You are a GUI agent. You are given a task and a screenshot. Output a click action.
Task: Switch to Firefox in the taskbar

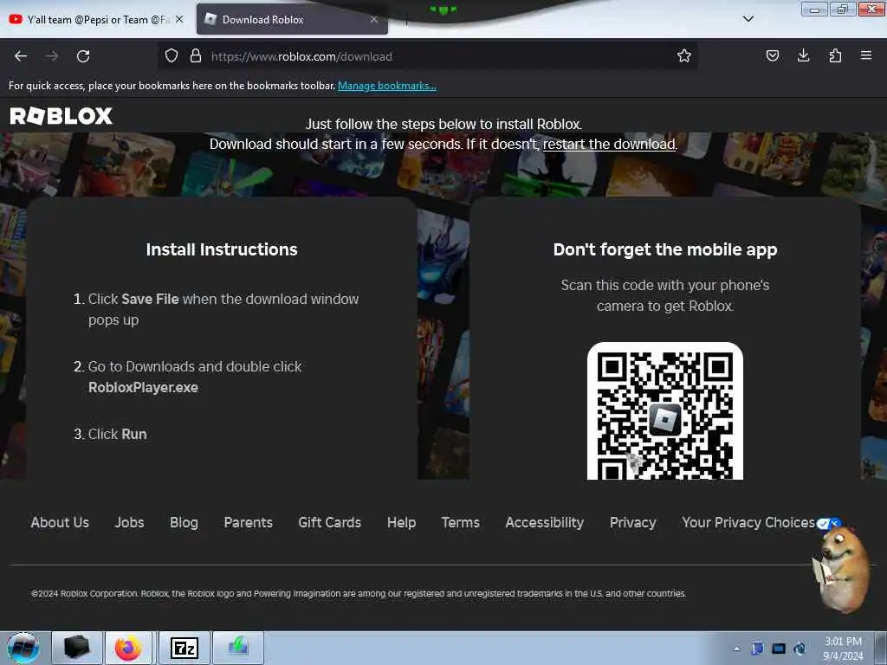point(128,648)
